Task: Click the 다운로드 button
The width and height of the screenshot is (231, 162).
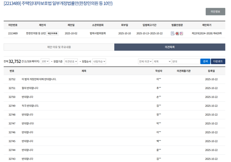Action: 218,61
